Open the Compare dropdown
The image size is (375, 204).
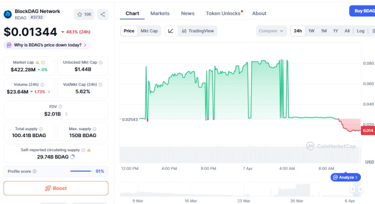tap(271, 31)
